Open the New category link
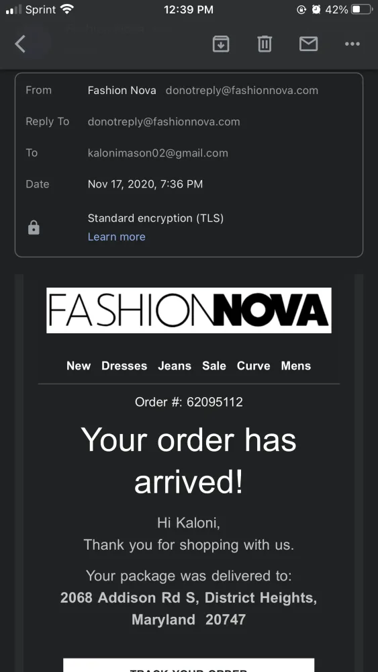378x672 pixels. pyautogui.click(x=79, y=366)
